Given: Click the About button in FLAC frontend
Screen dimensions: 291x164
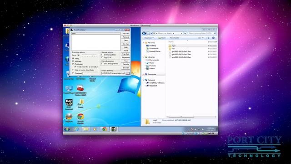Looking at the screenshot, I should pos(125,51).
